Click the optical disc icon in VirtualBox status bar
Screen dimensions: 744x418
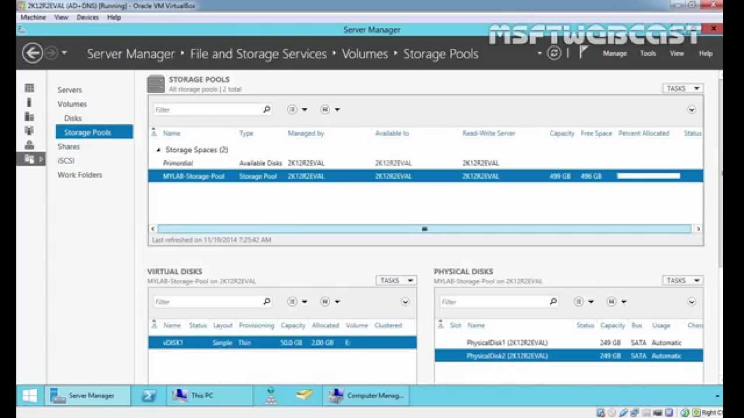pos(612,413)
